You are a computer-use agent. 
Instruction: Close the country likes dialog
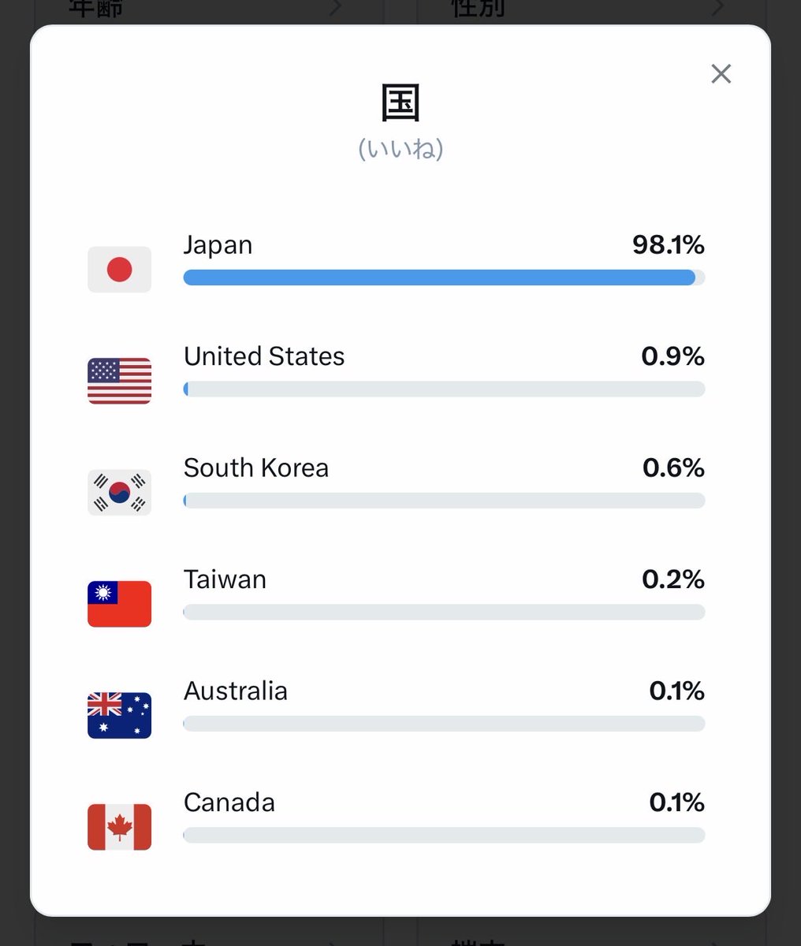point(721,74)
